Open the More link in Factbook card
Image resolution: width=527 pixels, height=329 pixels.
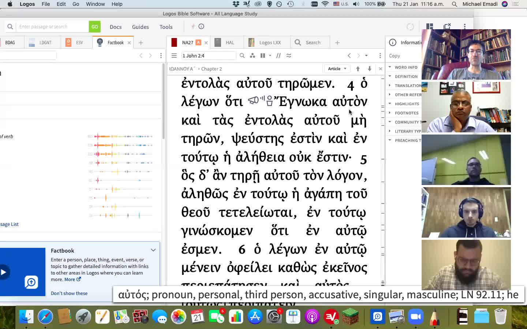click(72, 279)
